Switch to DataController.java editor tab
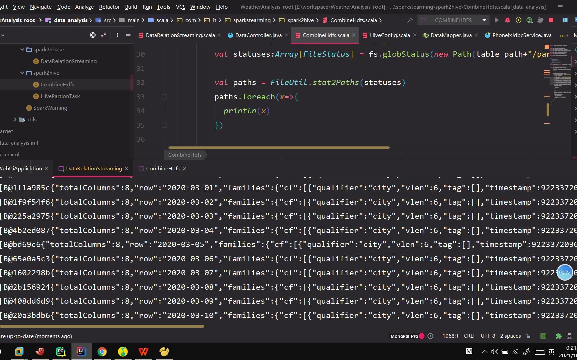 coord(258,35)
